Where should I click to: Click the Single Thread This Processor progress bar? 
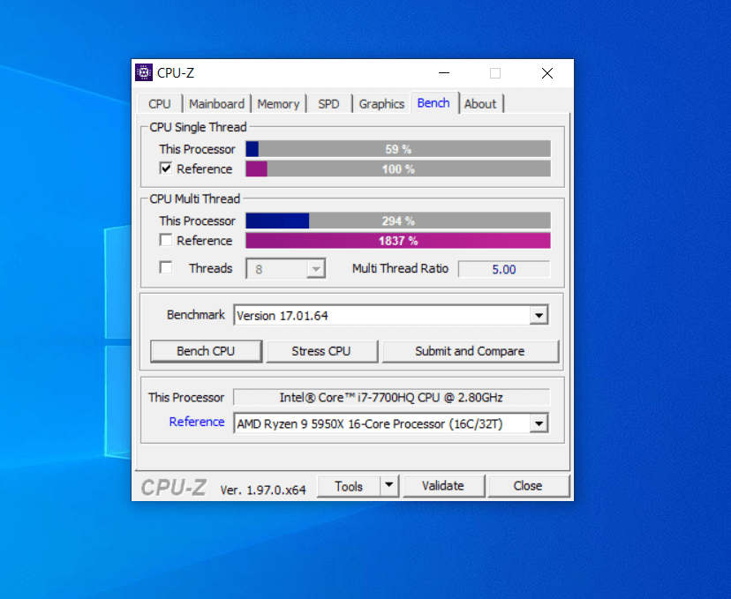397,149
